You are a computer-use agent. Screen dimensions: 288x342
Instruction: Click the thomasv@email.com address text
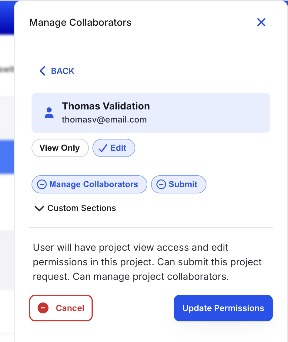[104, 119]
